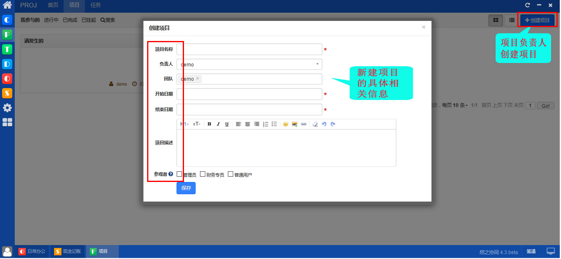Click the bold formatting icon in editor
The image size is (561, 259).
tap(209, 124)
